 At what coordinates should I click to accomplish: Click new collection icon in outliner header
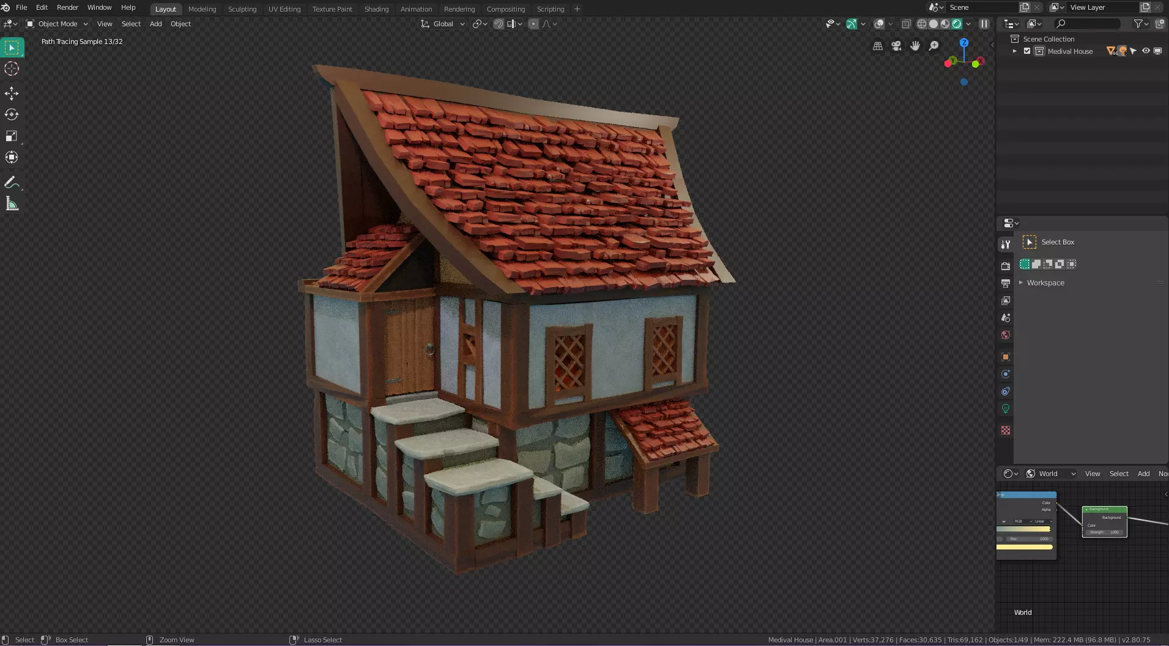1160,24
